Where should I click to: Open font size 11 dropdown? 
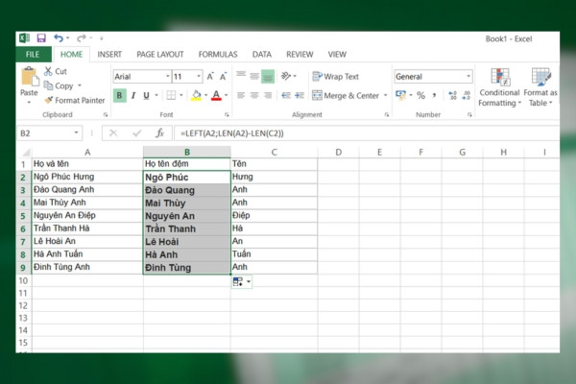(199, 77)
